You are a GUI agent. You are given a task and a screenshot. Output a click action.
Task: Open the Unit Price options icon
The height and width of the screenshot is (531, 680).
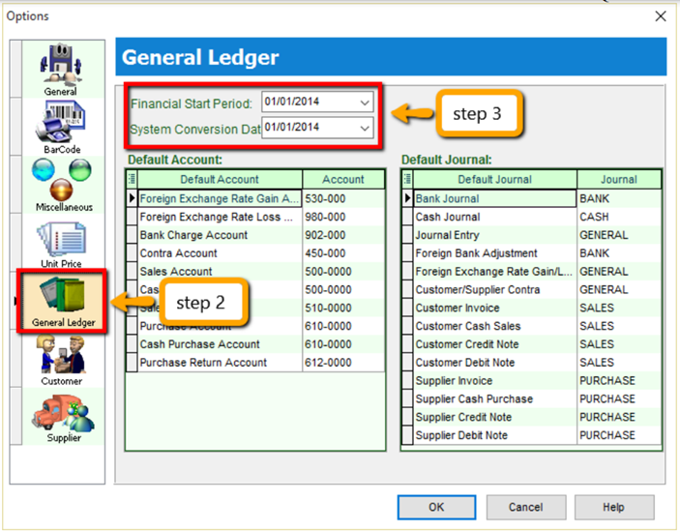(63, 244)
